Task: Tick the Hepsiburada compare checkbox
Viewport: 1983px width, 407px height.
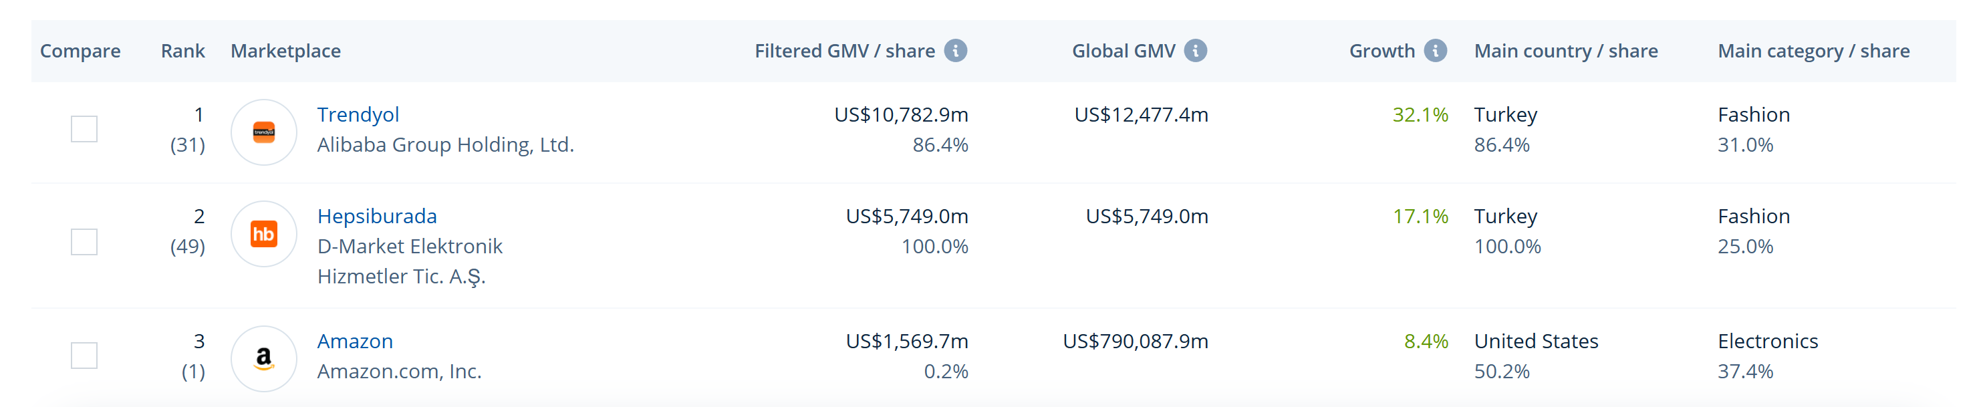Action: pyautogui.click(x=84, y=241)
